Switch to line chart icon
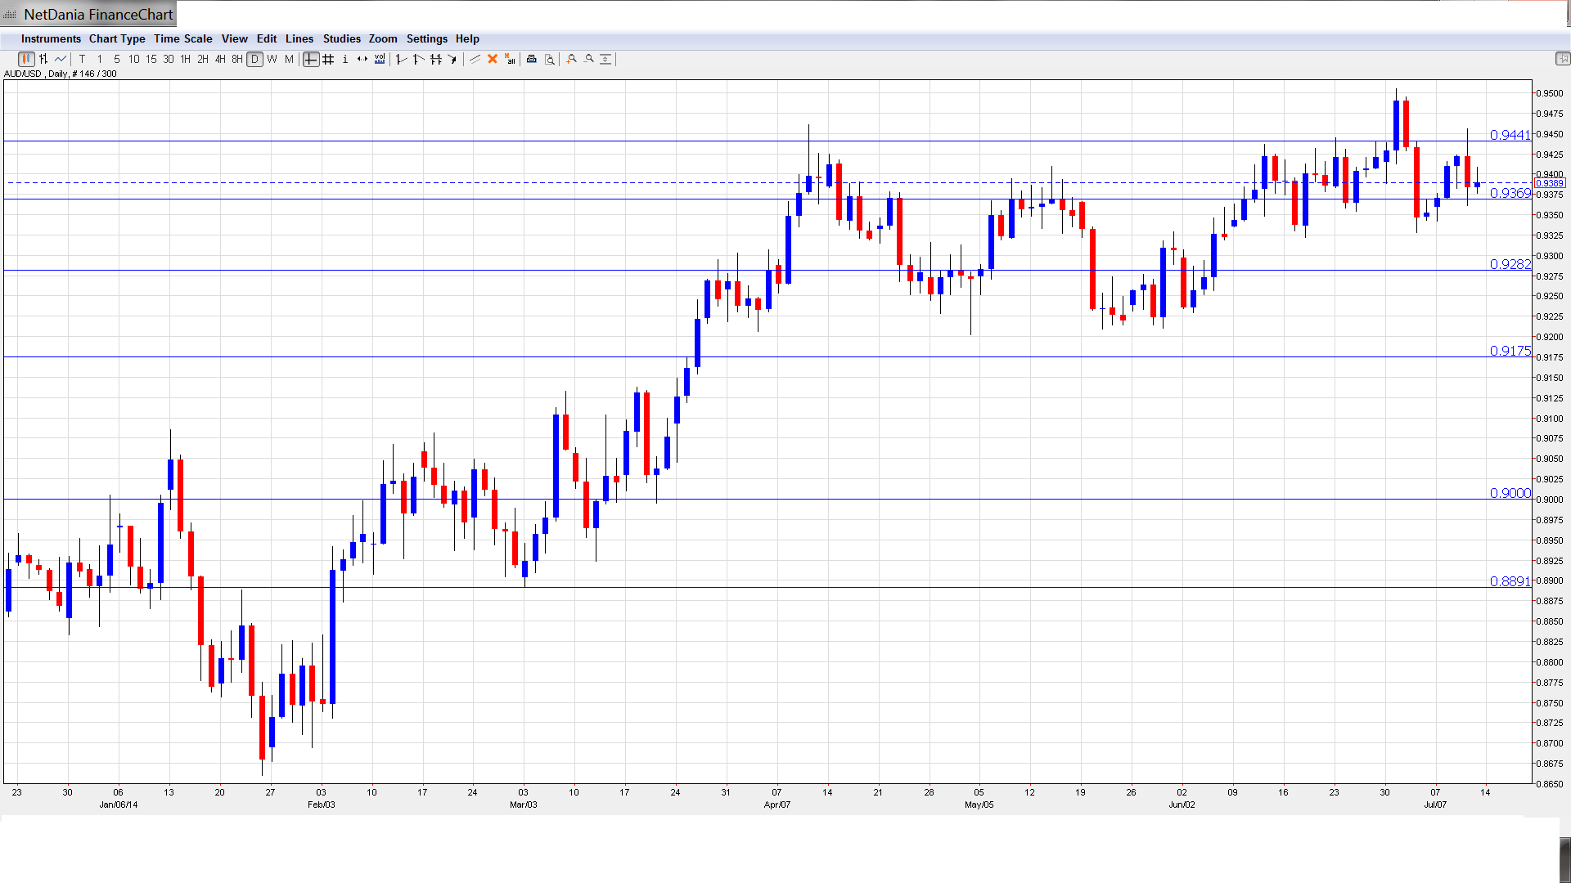 pos(61,59)
